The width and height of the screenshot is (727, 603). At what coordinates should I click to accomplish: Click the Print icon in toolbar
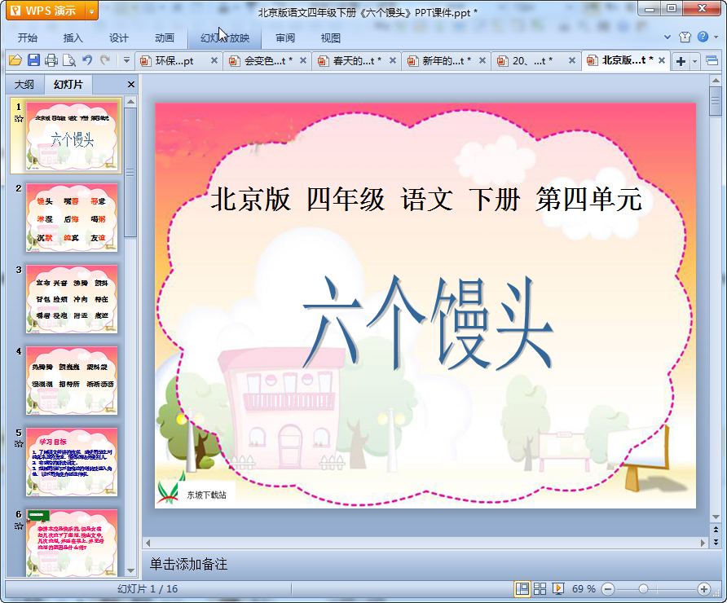pos(51,60)
